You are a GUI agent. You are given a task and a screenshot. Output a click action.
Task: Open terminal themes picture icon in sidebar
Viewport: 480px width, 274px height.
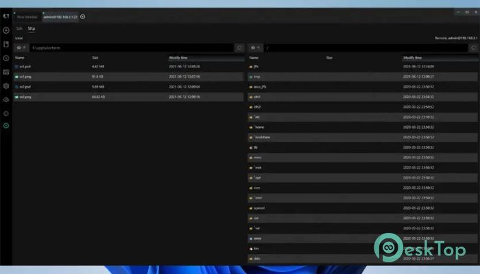6,72
